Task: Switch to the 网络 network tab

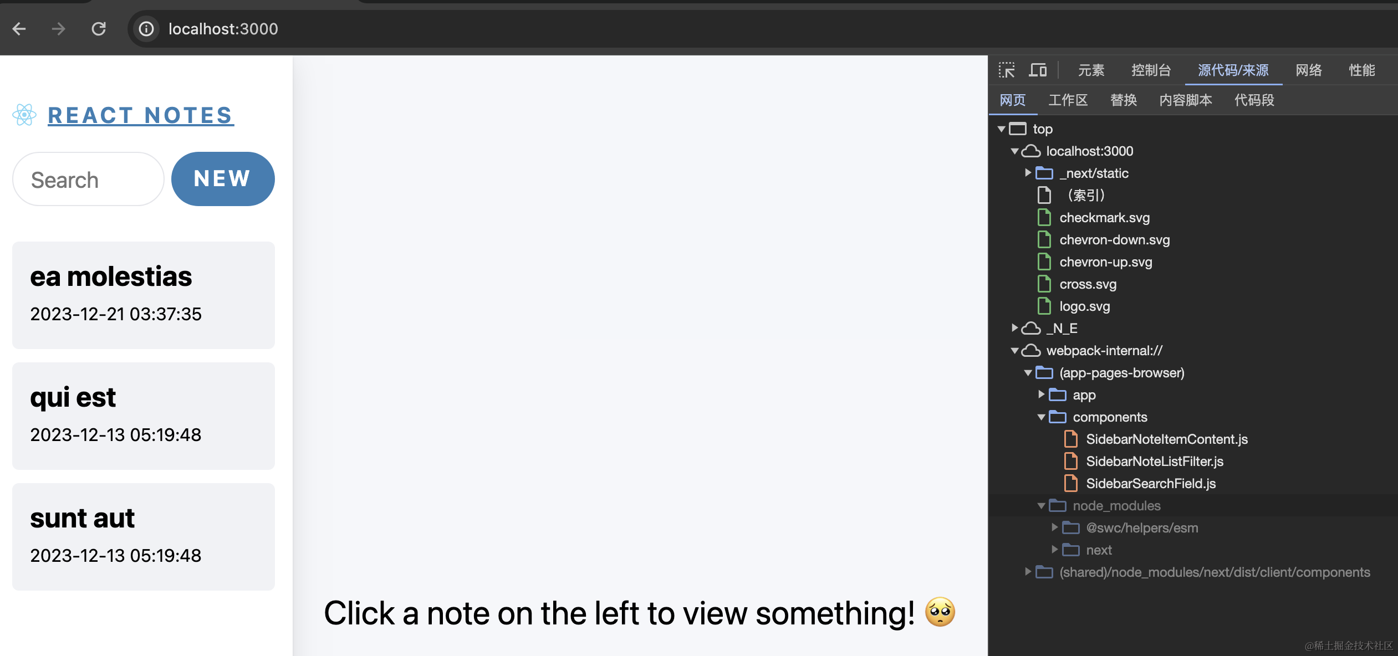Action: click(x=1309, y=70)
